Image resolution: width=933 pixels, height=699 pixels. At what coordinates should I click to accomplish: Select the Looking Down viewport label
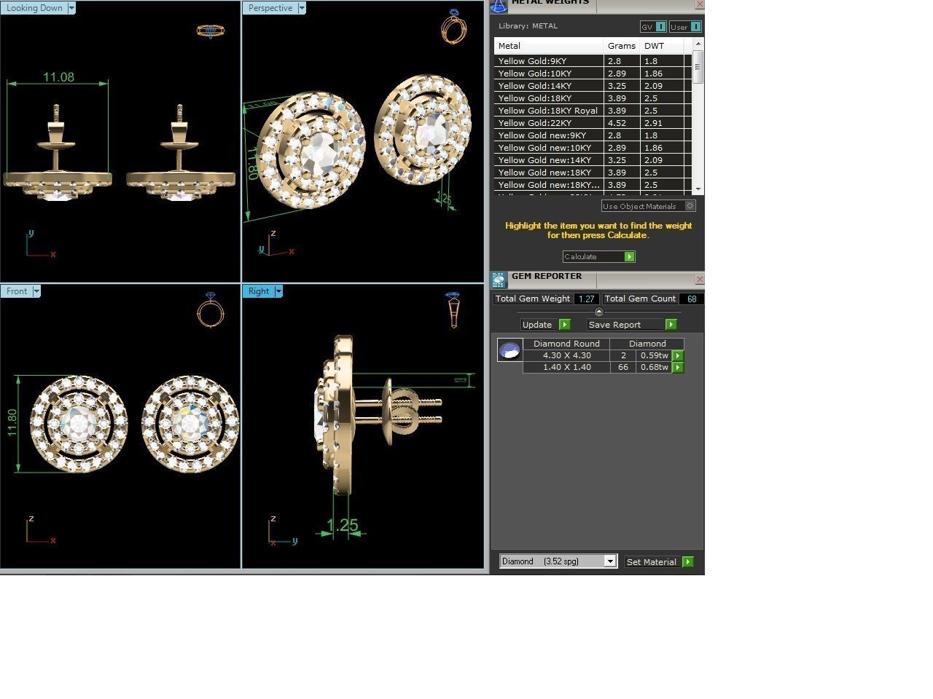pyautogui.click(x=34, y=8)
